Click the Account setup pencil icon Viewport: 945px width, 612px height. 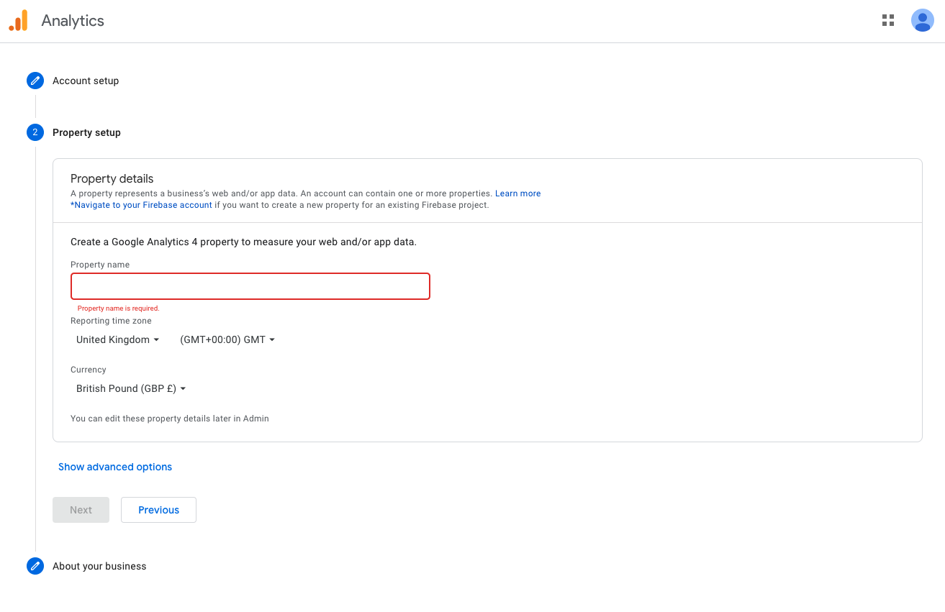point(35,81)
